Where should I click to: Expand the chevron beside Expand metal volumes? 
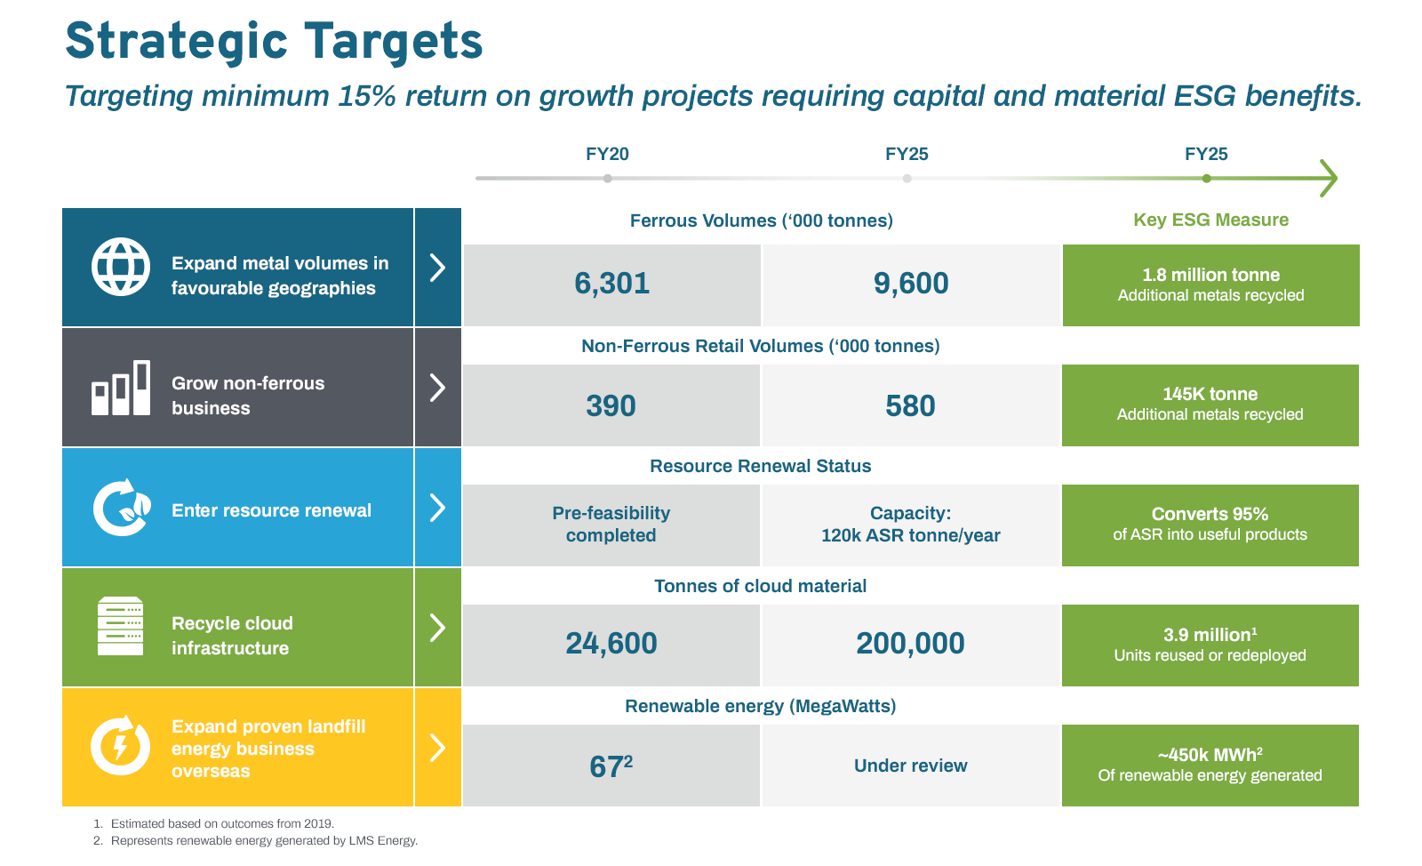[437, 268]
